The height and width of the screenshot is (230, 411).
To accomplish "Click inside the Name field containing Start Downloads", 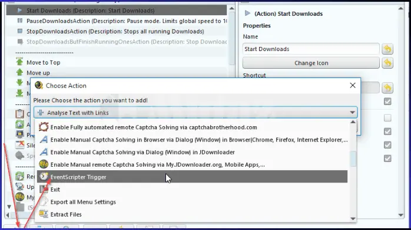I will coord(311,49).
